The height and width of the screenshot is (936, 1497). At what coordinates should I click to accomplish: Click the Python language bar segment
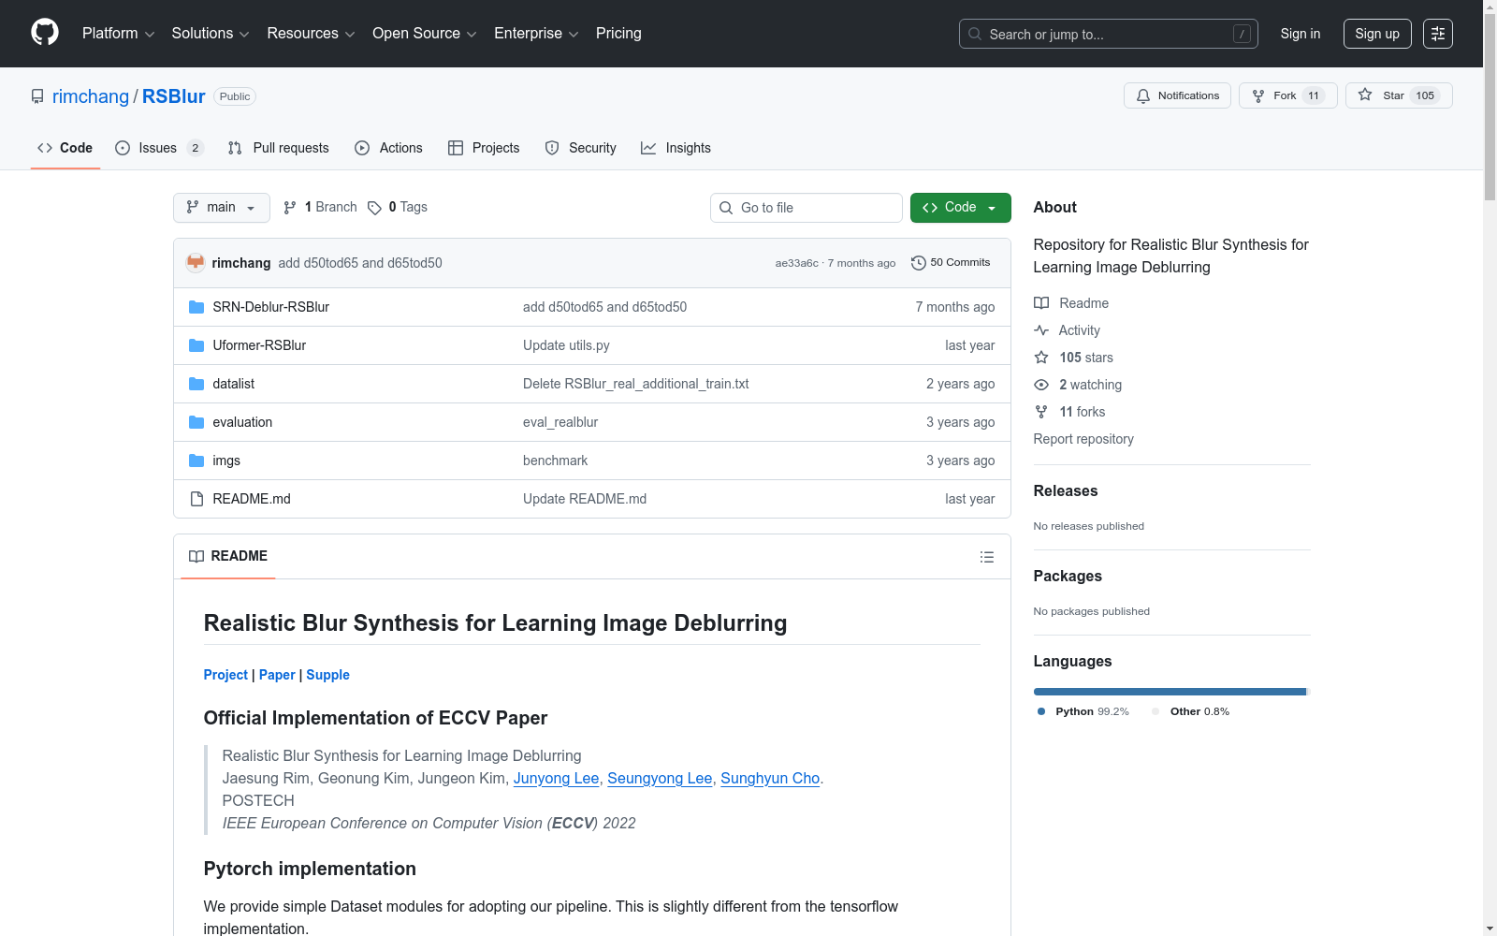1170,692
